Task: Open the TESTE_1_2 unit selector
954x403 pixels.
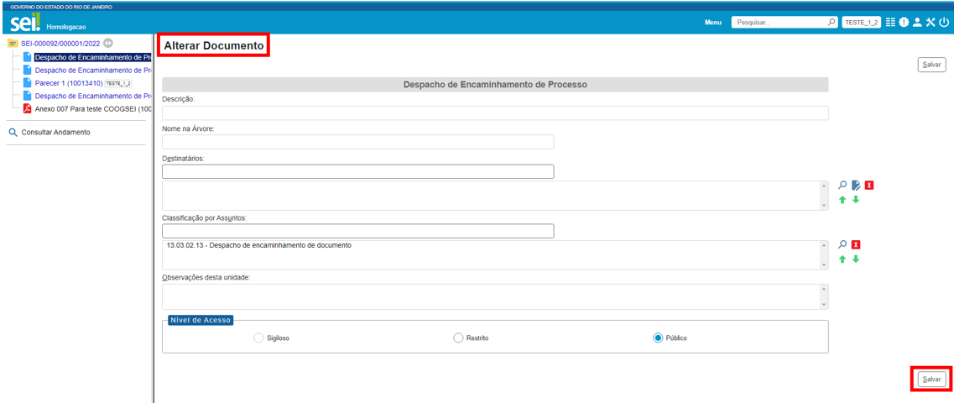Action: coord(861,23)
